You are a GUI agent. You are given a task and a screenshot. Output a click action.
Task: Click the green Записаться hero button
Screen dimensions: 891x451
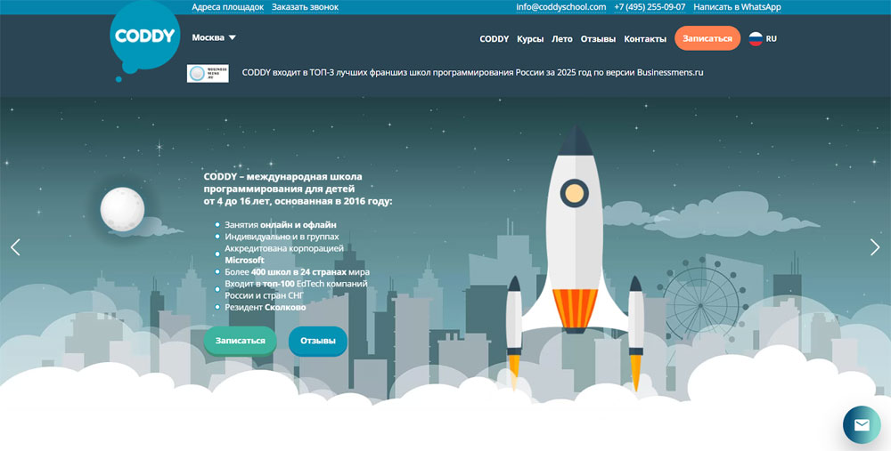click(x=241, y=341)
